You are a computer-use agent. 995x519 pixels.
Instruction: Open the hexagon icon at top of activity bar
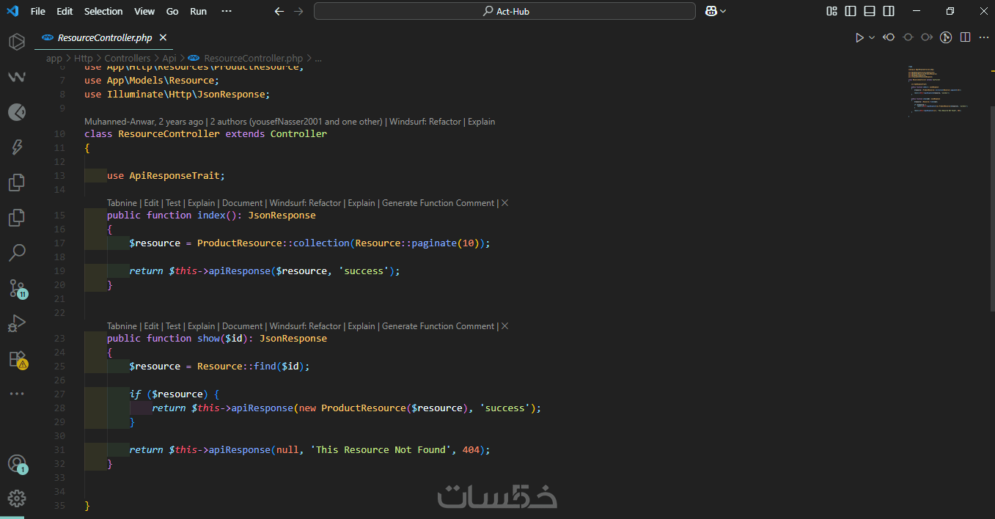click(x=17, y=42)
